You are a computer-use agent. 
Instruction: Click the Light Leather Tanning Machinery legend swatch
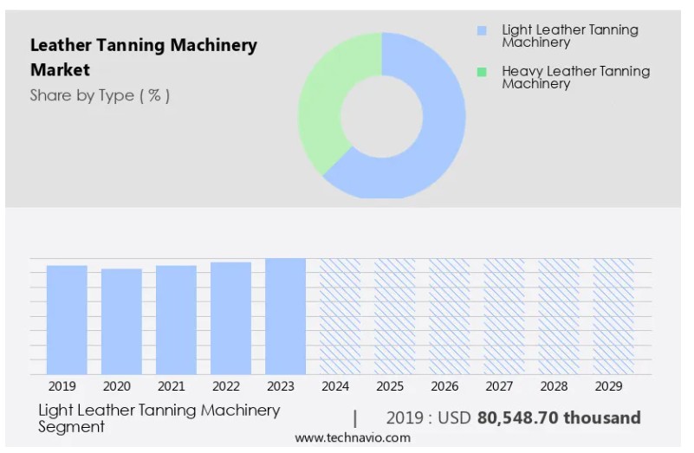tap(482, 30)
